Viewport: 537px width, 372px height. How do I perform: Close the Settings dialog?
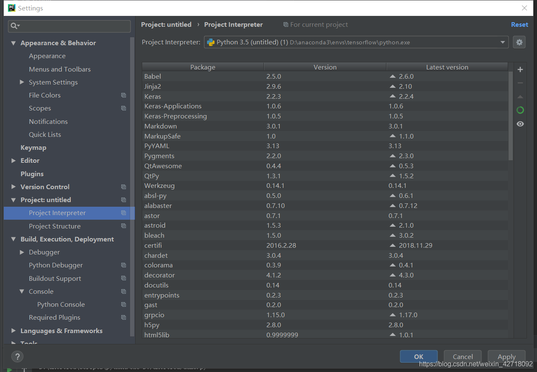click(524, 8)
